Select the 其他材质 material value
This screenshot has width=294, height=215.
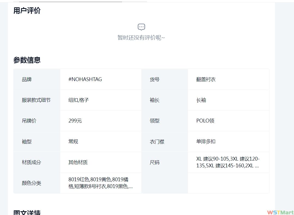pyautogui.click(x=78, y=162)
